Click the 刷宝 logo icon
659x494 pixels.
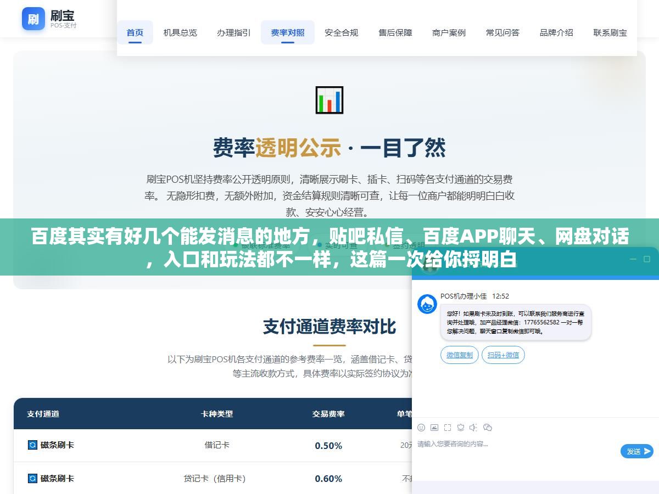[x=33, y=19]
